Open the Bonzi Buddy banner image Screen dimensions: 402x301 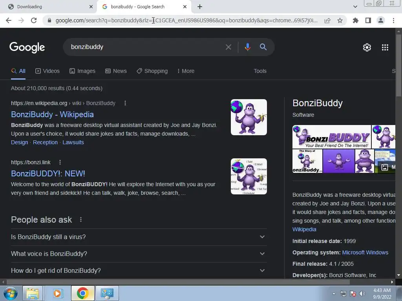331,137
